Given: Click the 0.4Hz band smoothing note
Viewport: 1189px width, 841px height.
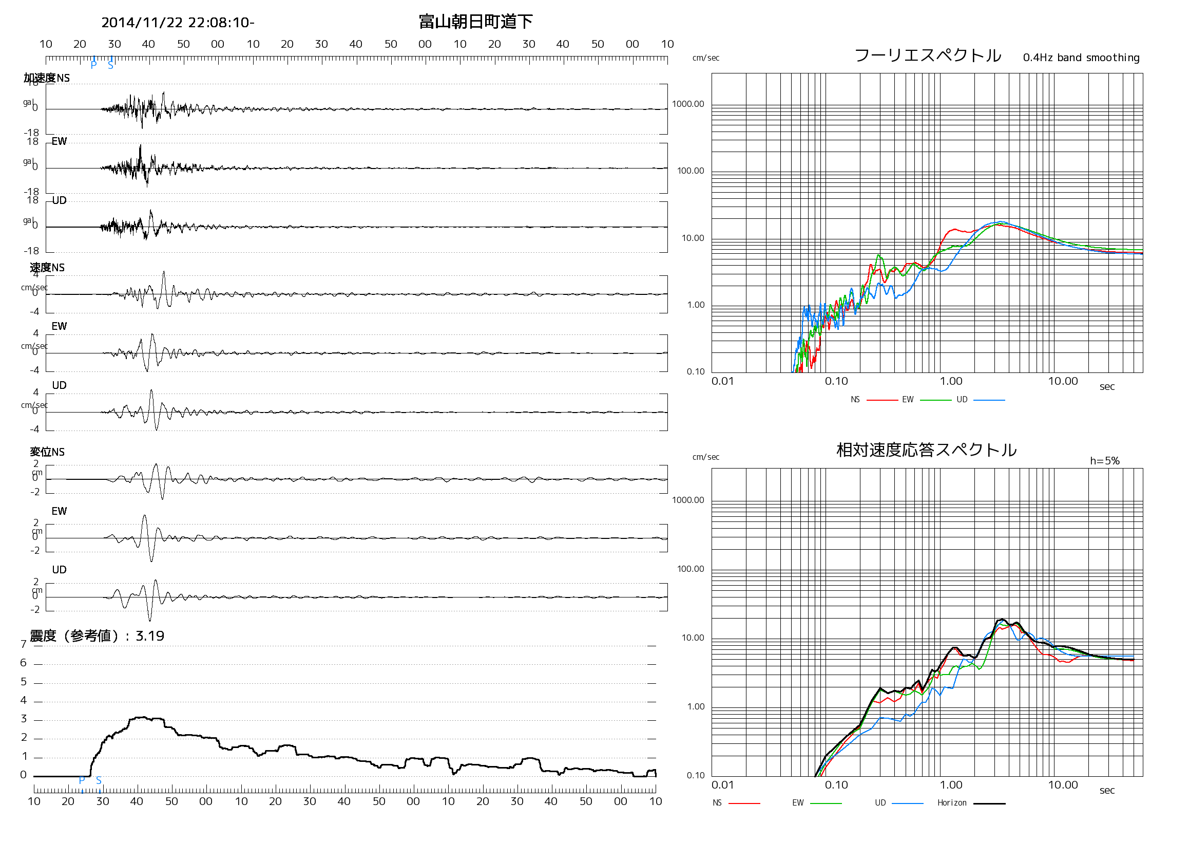Looking at the screenshot, I should 1081,58.
